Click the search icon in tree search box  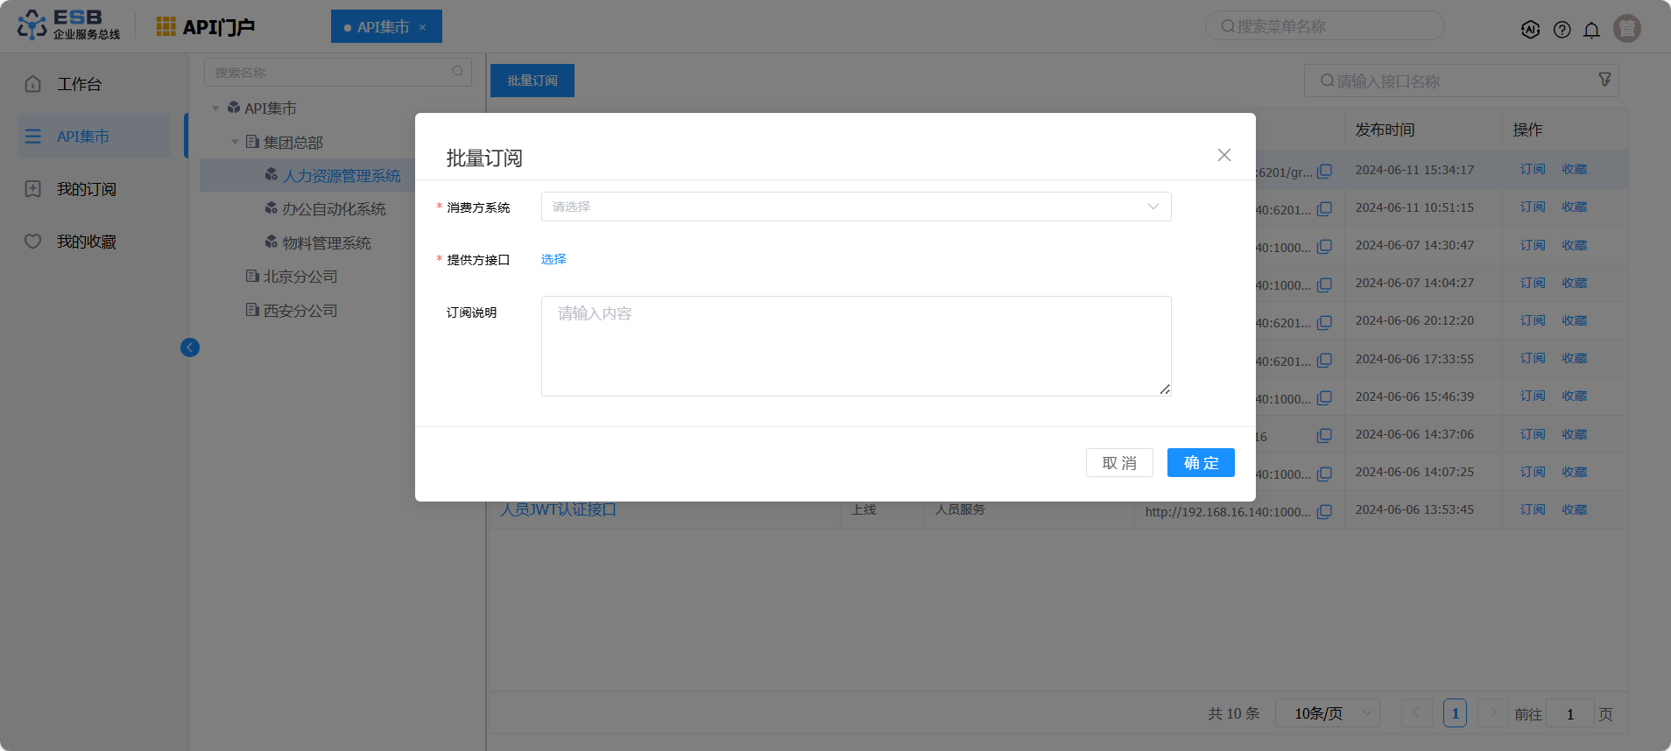457,72
